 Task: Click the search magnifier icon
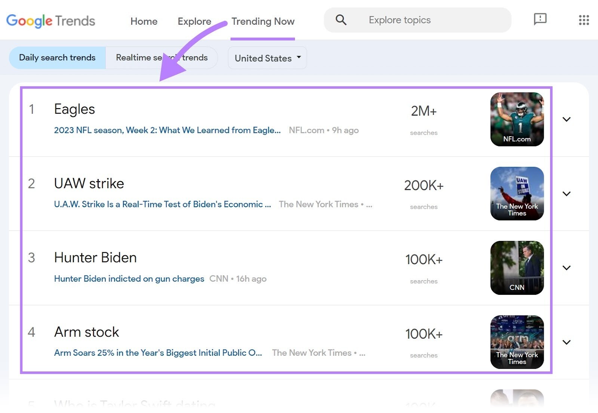pyautogui.click(x=341, y=20)
